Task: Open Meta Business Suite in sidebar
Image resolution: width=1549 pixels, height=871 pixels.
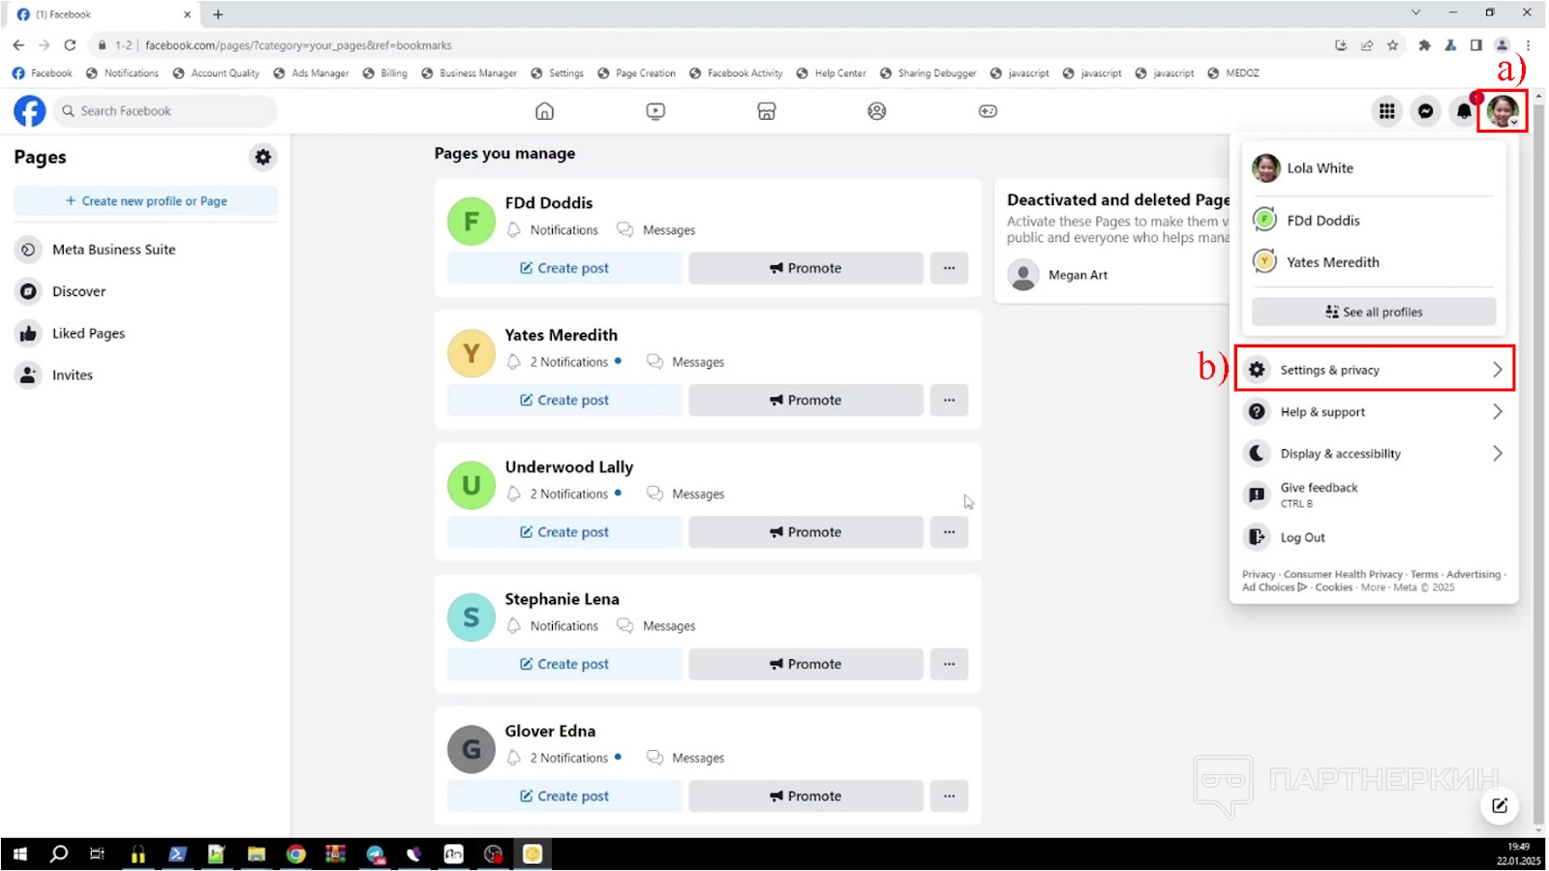Action: [x=113, y=250]
